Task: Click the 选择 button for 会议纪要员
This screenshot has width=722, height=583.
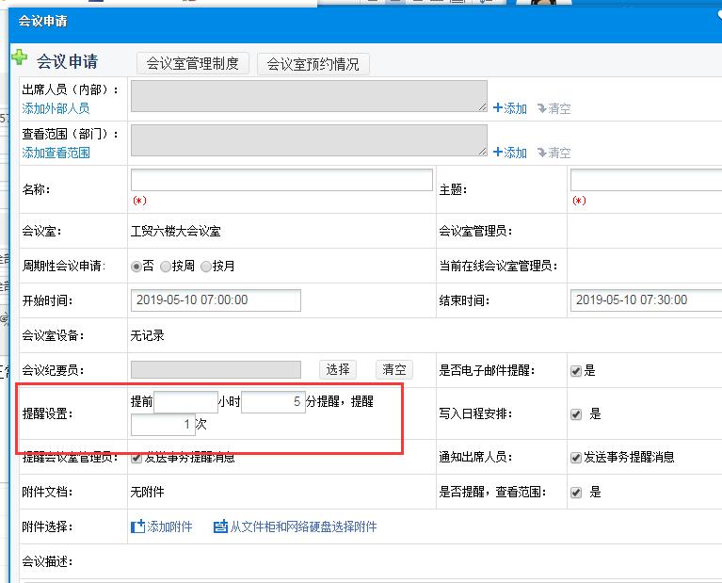Action: (338, 370)
